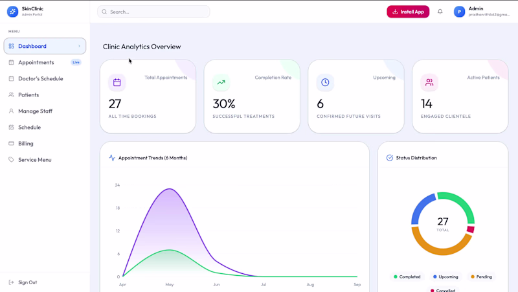Click the Install App button
Viewport: 518px width, 292px height.
click(408, 12)
